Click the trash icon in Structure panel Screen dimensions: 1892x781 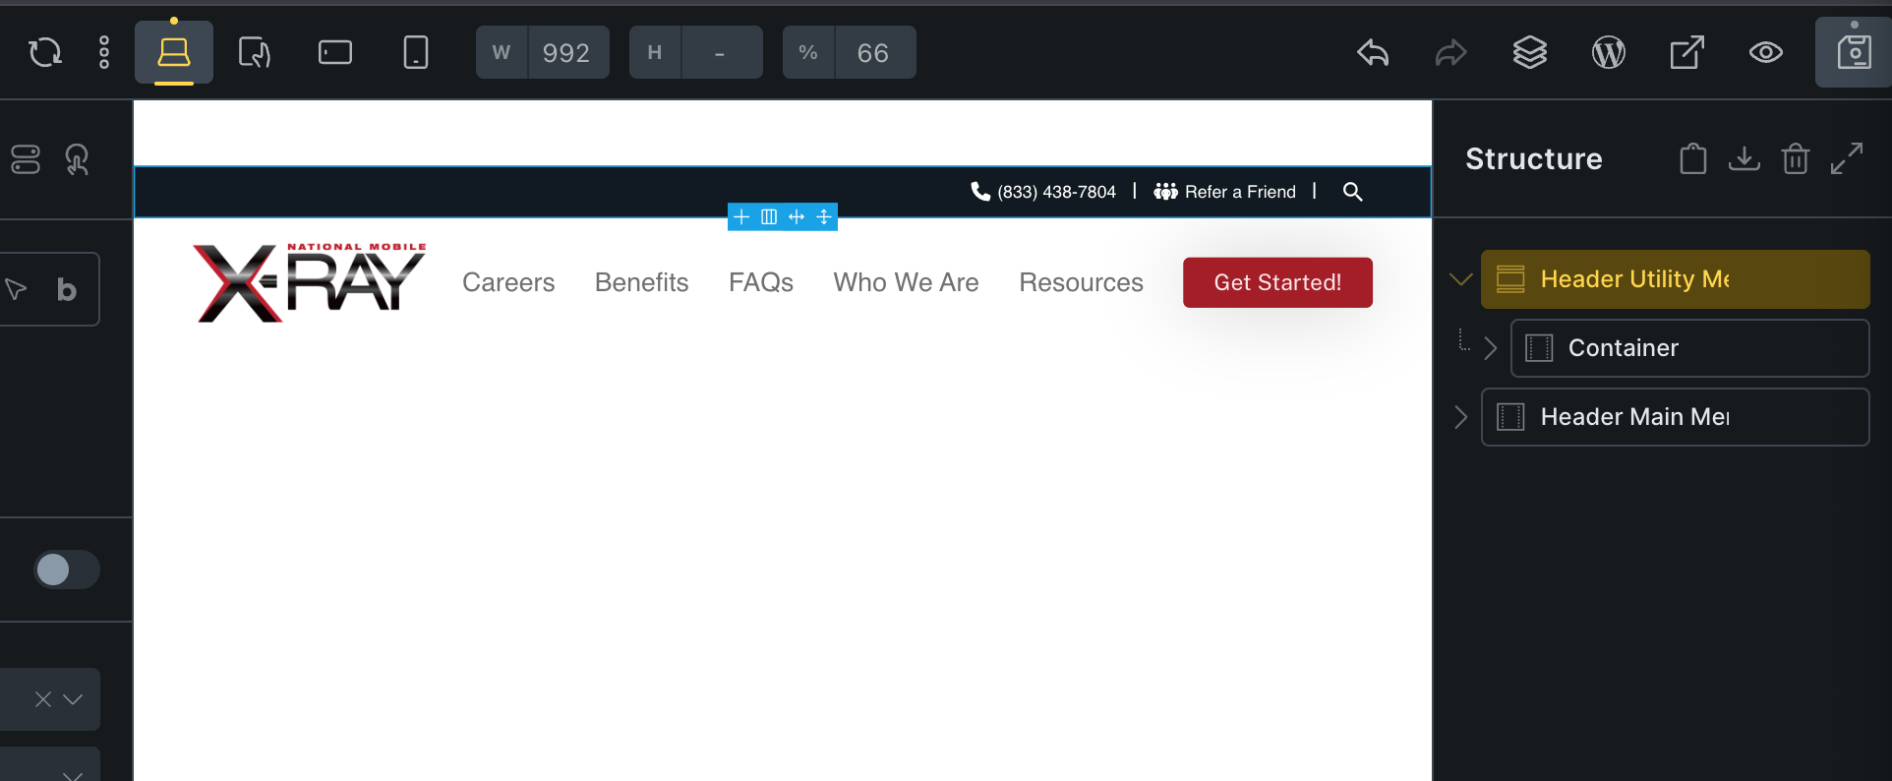[x=1796, y=158]
